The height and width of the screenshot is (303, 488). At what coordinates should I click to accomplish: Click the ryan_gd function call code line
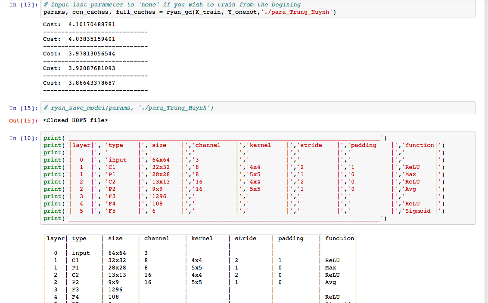(190, 12)
